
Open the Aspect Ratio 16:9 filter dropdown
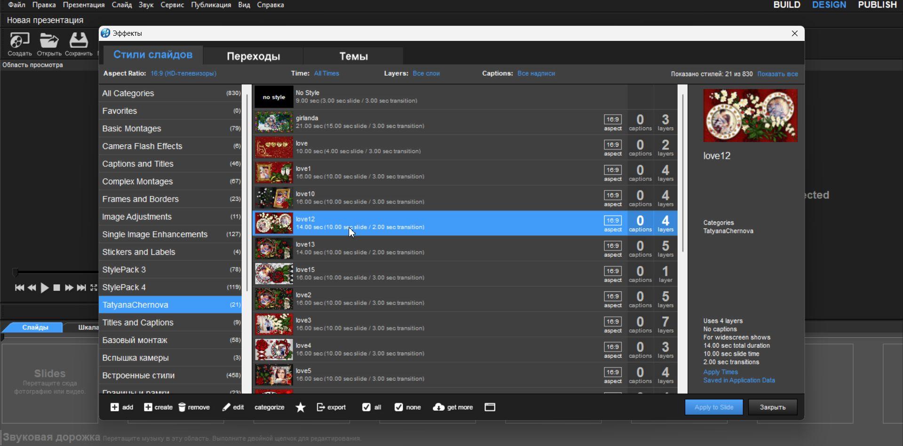point(184,73)
